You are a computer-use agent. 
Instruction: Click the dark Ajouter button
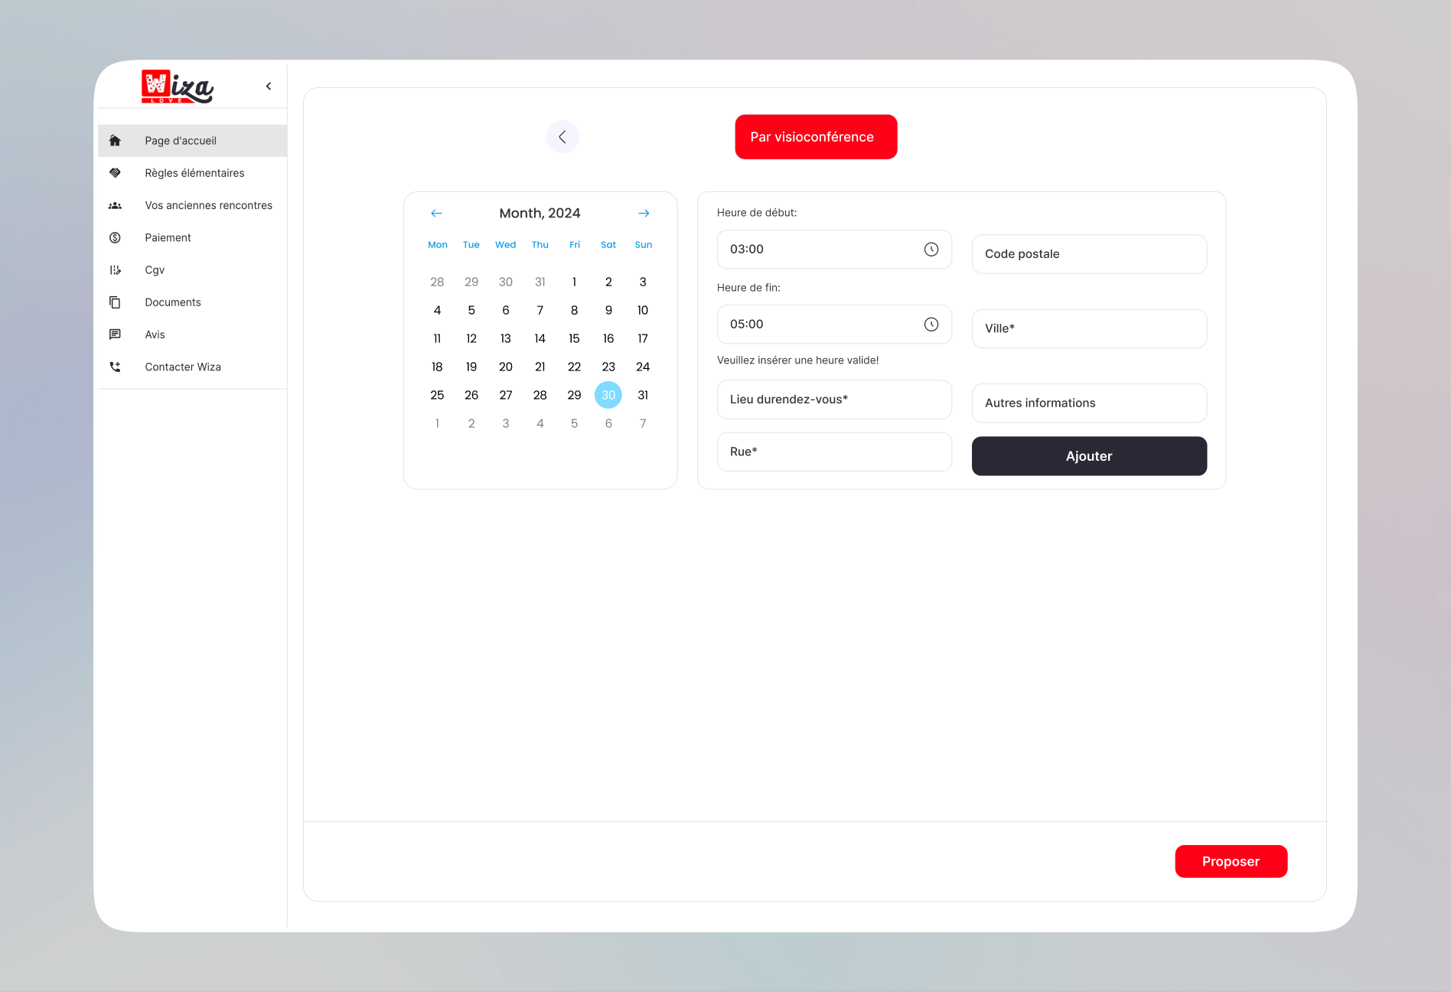click(x=1089, y=456)
